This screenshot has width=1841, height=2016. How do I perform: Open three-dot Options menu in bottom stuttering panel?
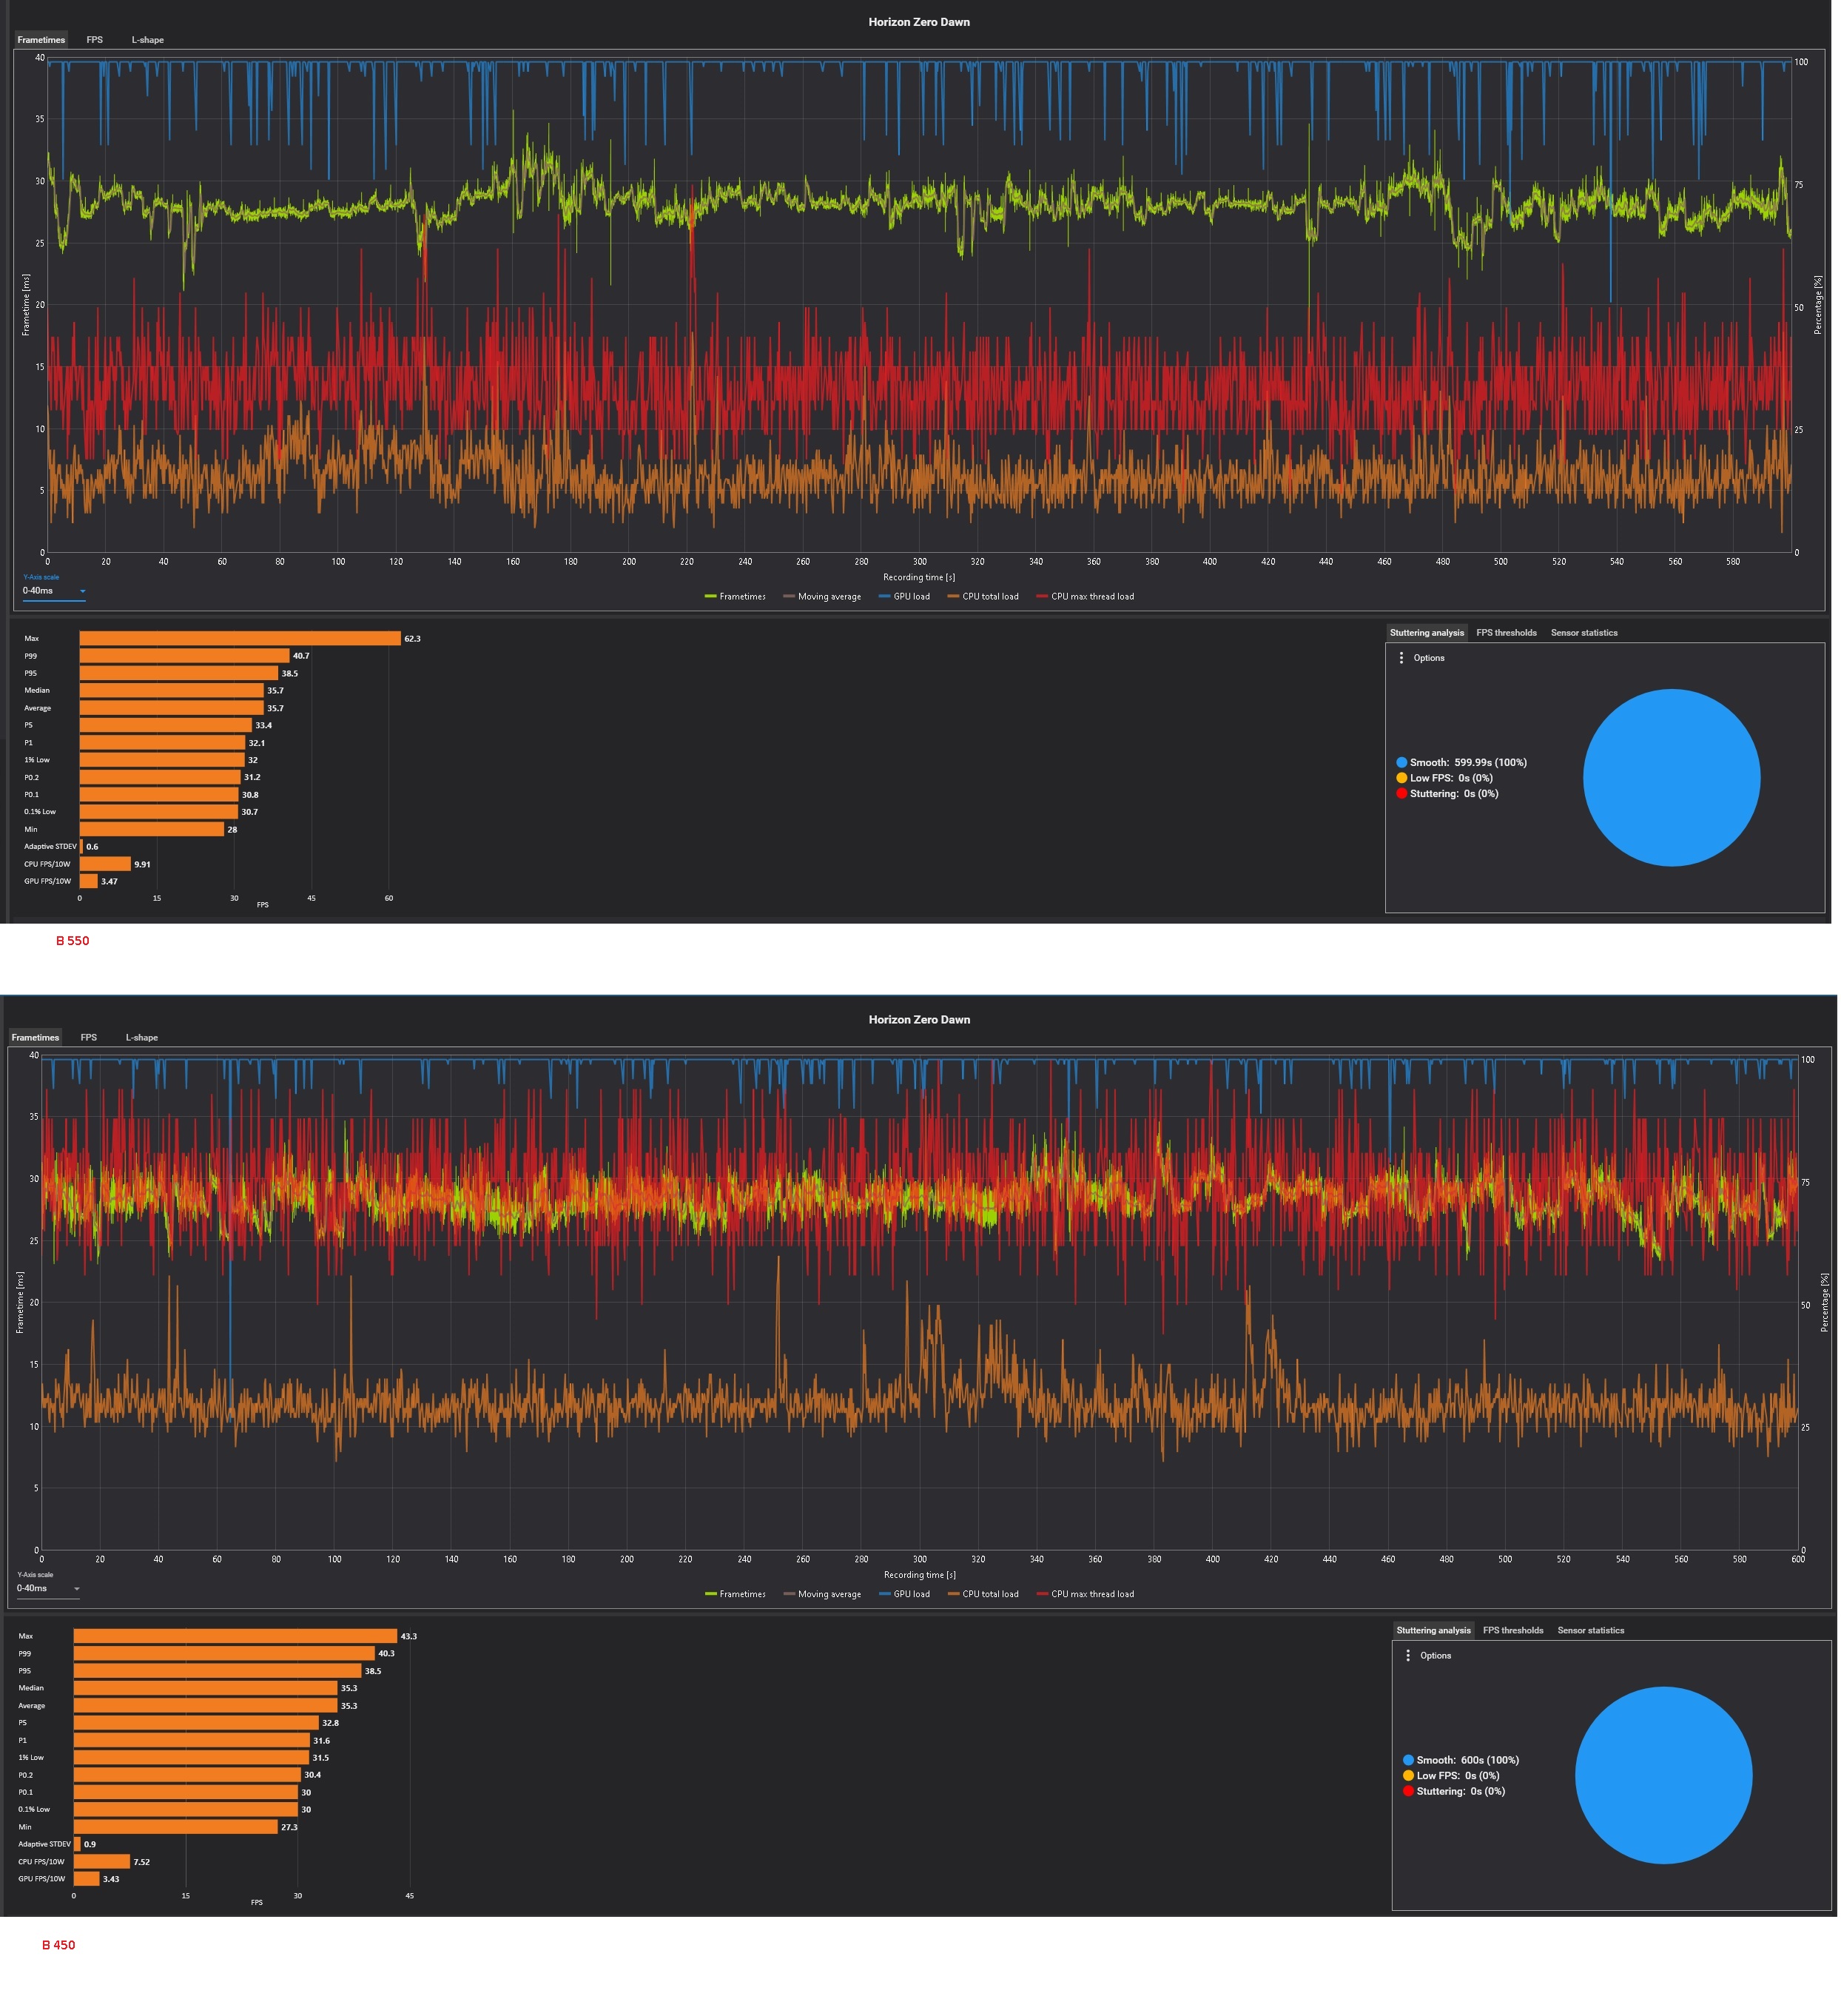[1409, 1656]
